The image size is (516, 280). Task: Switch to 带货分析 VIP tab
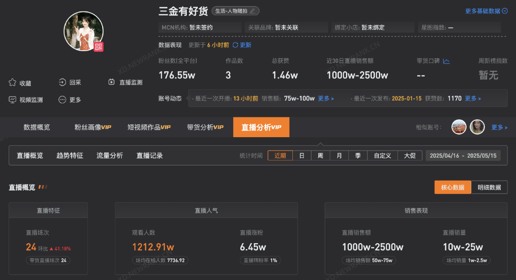coord(205,127)
